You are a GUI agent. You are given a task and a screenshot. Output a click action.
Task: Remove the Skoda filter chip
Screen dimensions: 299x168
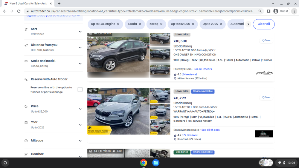point(140,24)
